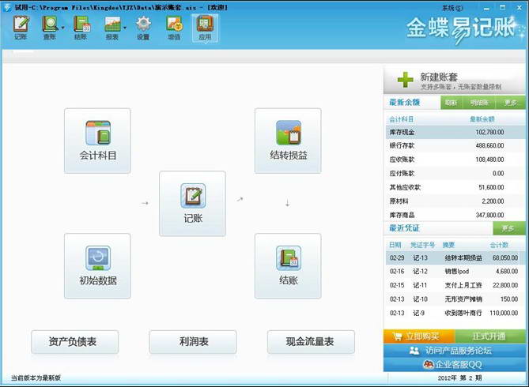Click the 结账 tile in the workflow area
This screenshot has height=387, width=529.
(288, 265)
